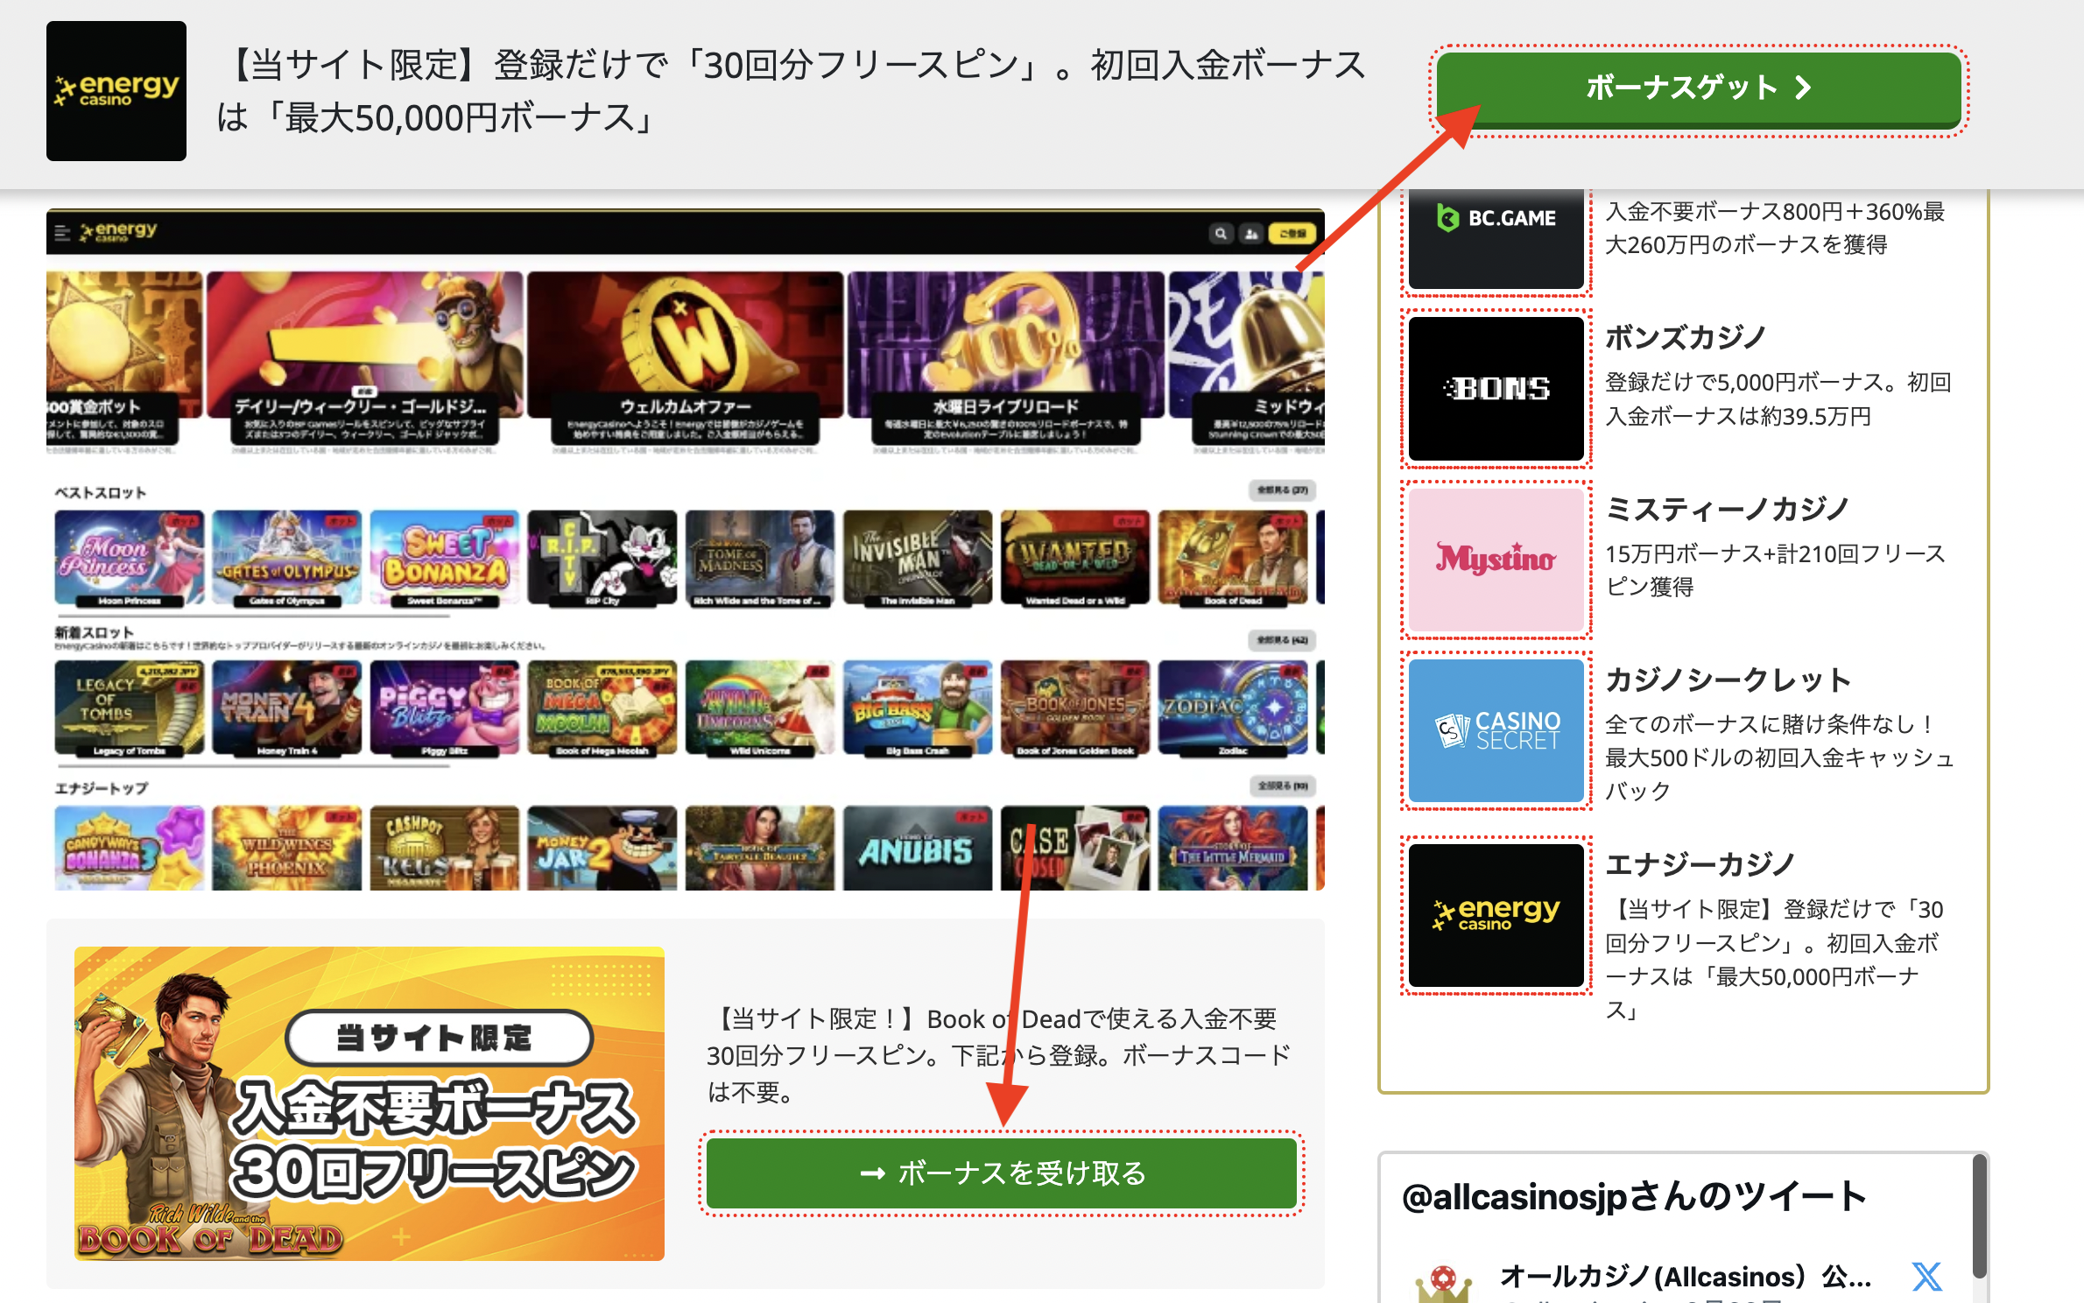The width and height of the screenshot is (2084, 1303).
Task: Open the カジノシークレット heading link
Action: tap(1728, 680)
